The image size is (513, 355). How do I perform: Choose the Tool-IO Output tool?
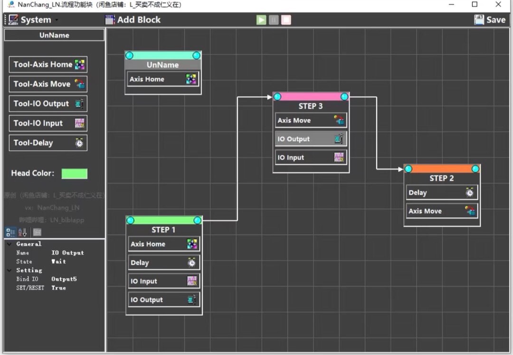48,103
